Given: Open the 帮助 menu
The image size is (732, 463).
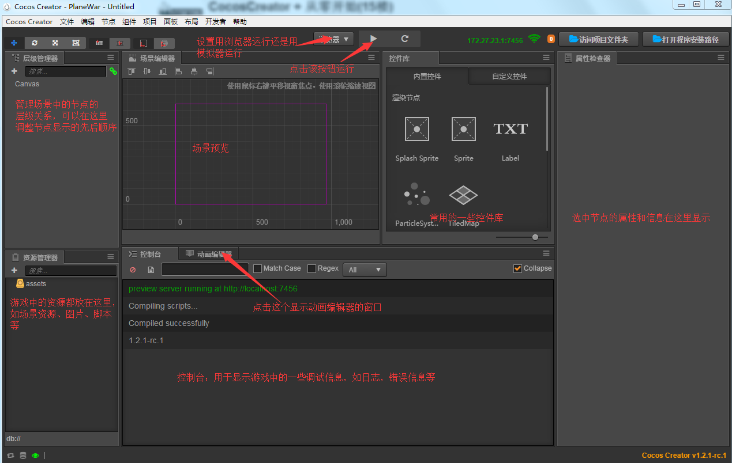Looking at the screenshot, I should coord(240,22).
